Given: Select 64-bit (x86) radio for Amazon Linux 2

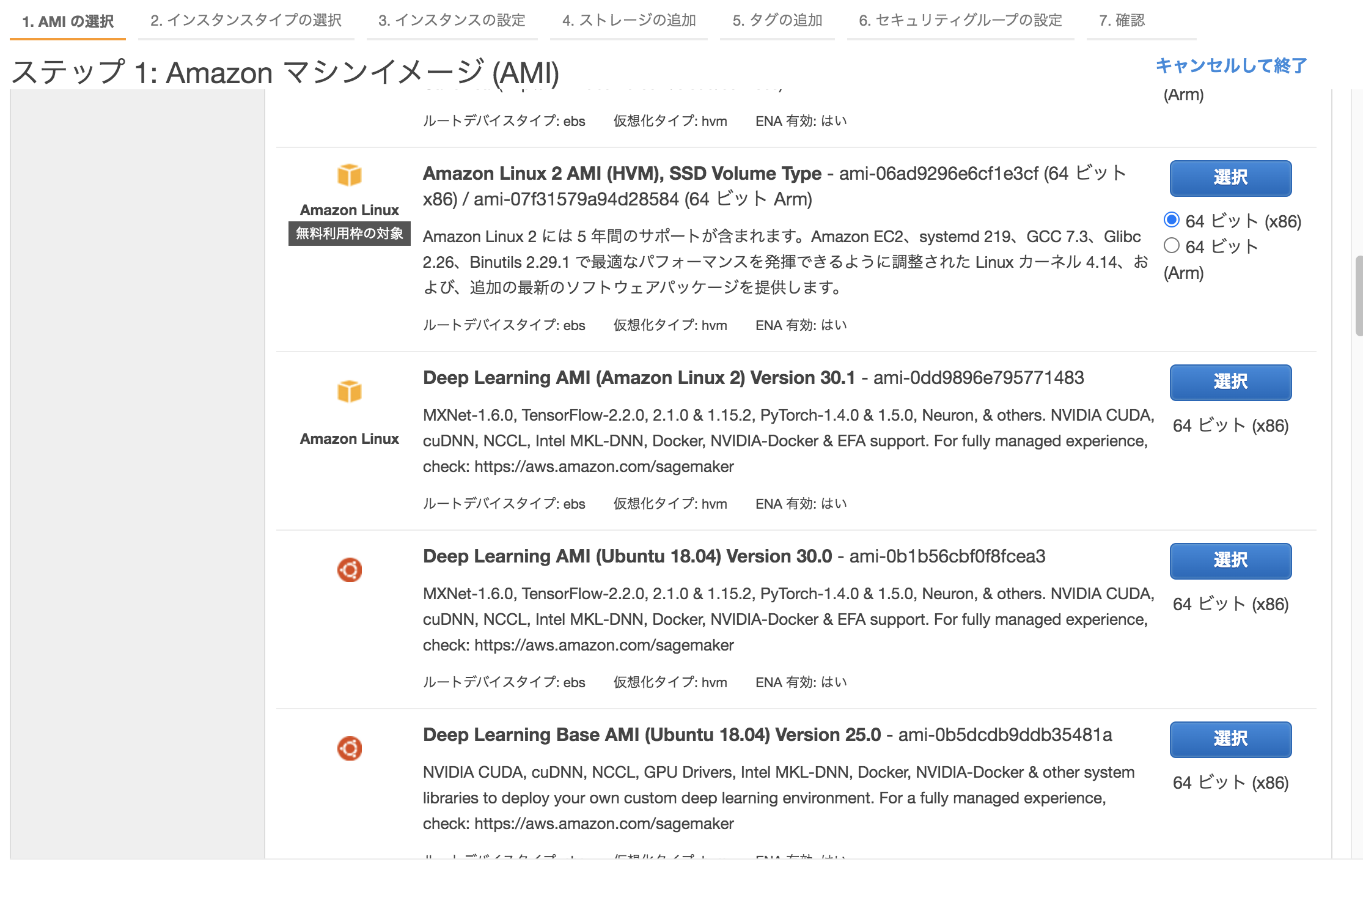Looking at the screenshot, I should click(x=1171, y=219).
